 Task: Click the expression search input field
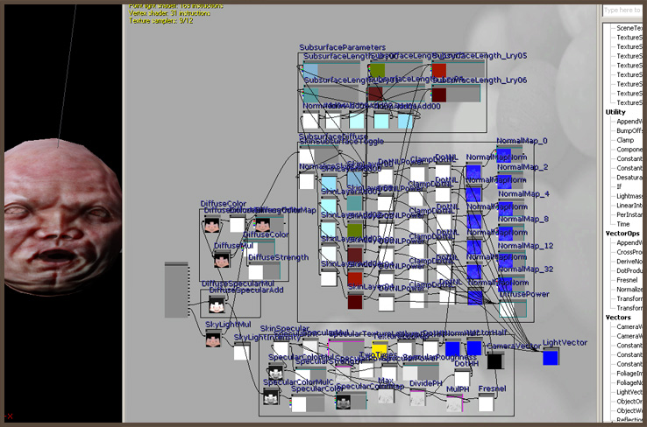(x=623, y=10)
